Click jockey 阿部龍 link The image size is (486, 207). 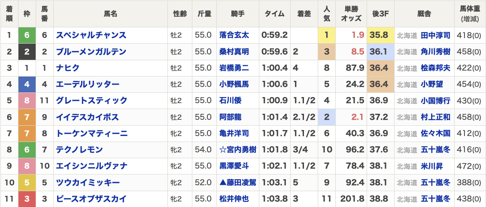click(230, 117)
